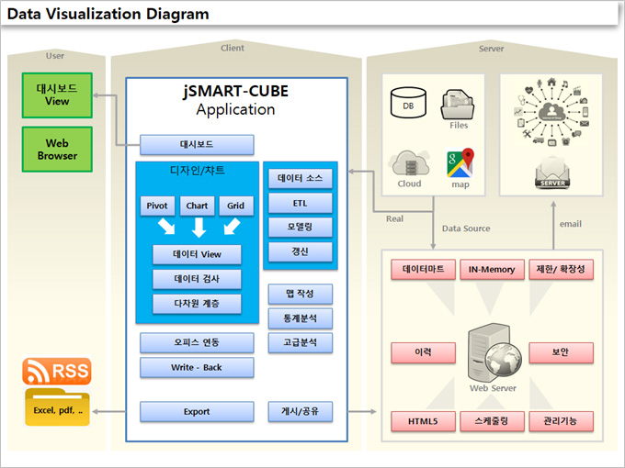The width and height of the screenshot is (625, 468).
Task: Click the Google map icon
Action: coord(460,162)
